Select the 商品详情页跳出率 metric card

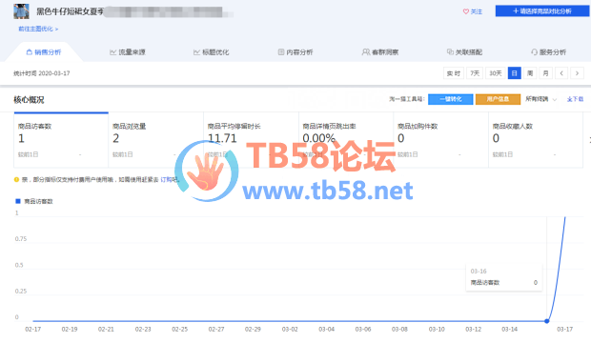[346, 139]
